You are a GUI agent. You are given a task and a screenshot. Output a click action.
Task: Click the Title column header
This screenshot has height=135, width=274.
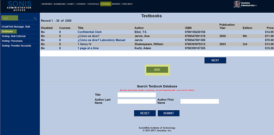click(81, 28)
